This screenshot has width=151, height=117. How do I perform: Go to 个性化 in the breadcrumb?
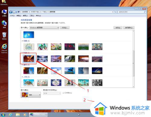tap(44, 12)
